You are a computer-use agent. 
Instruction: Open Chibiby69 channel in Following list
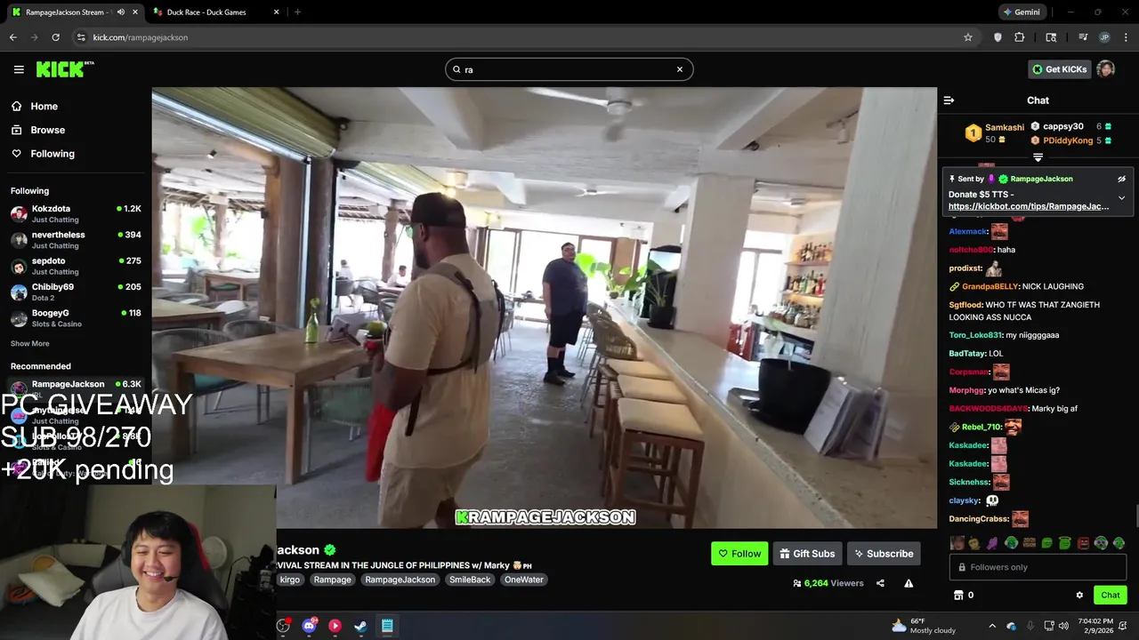pos(76,292)
